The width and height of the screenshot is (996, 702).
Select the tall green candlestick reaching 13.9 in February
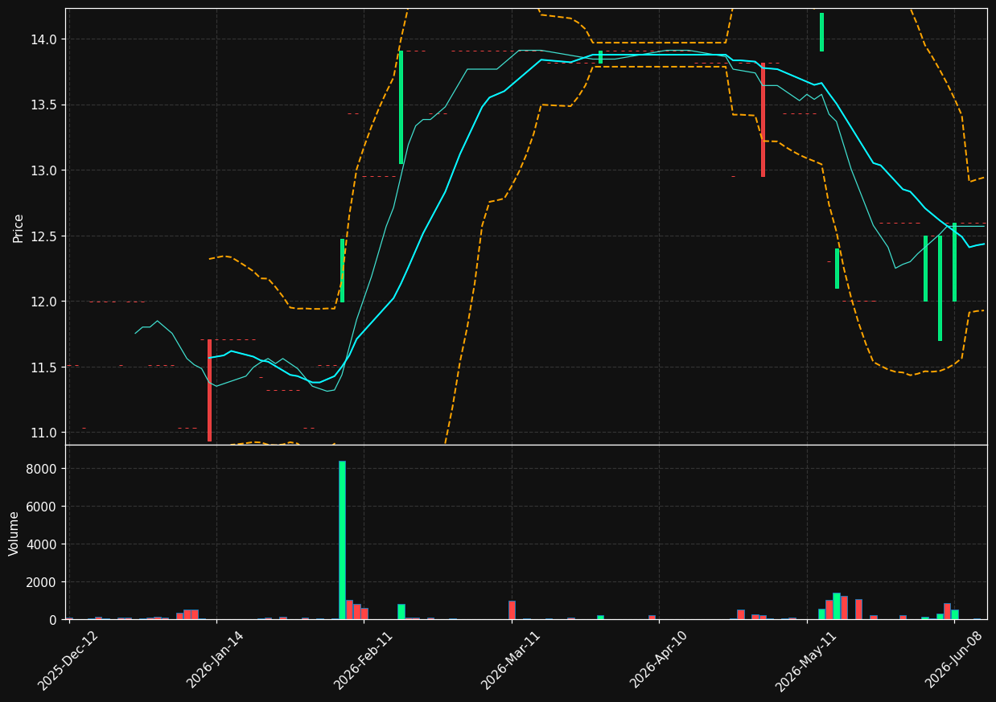pos(401,108)
